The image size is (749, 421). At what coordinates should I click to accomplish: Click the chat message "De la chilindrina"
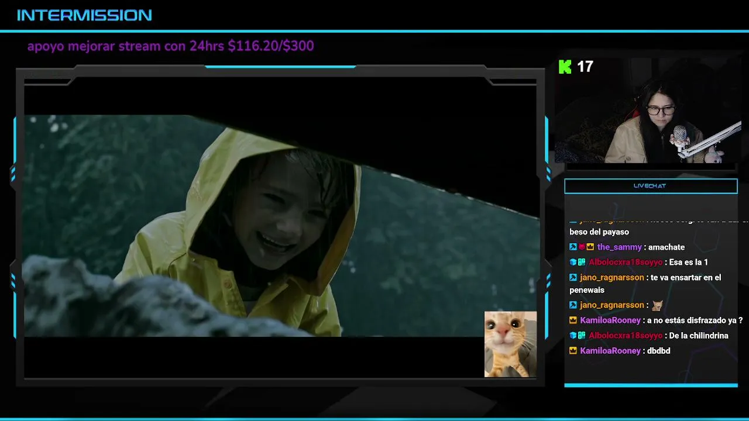(699, 336)
